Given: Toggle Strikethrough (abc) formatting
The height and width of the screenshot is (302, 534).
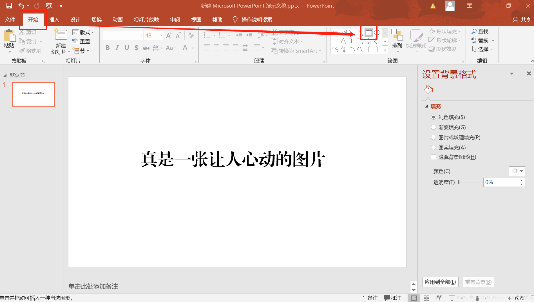Looking at the screenshot, I should coord(146,48).
